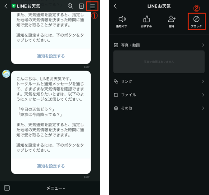This screenshot has width=209, height=195.
Task: Open search in the LINEお天気 chat
Action: [x=70, y=6]
